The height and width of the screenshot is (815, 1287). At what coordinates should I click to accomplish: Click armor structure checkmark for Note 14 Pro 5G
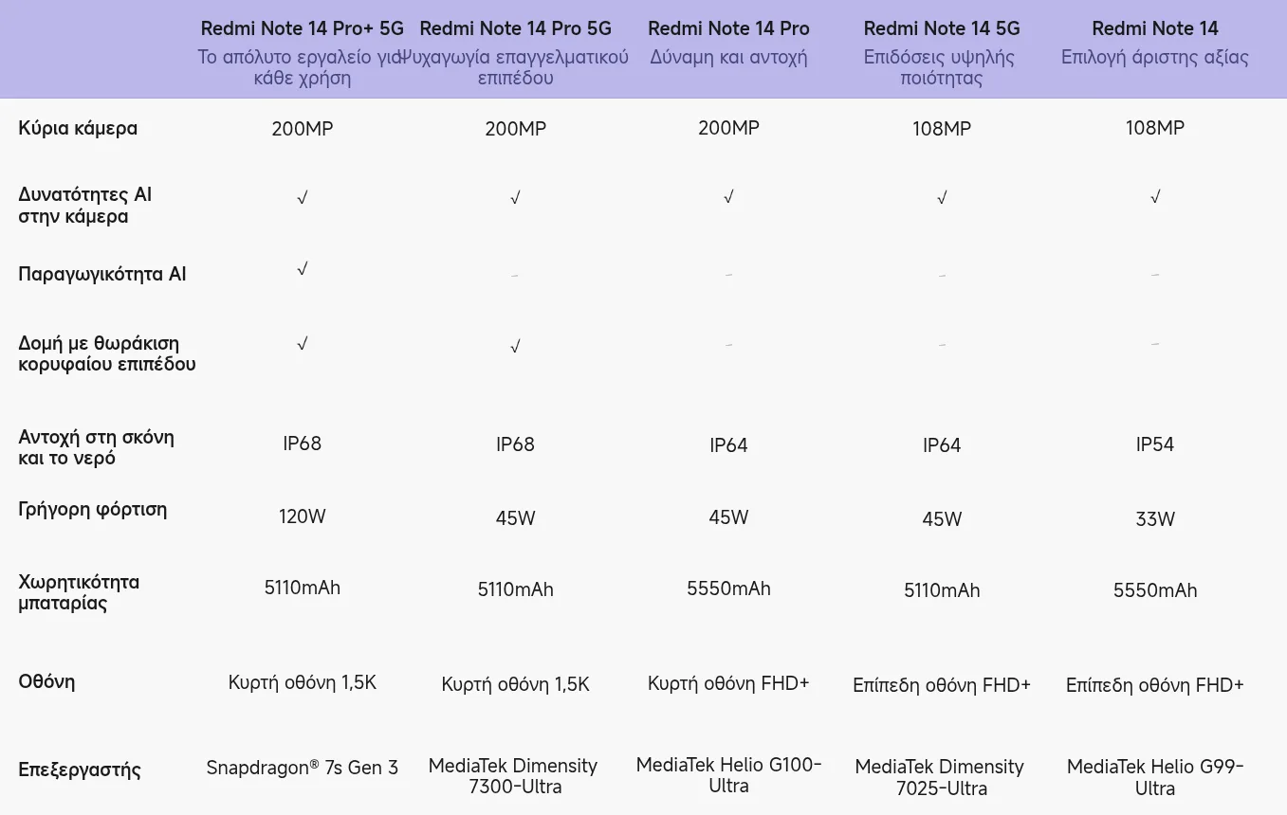pos(515,346)
